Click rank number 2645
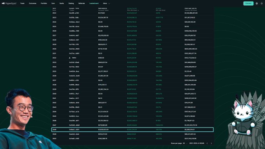The image size is (265, 149). point(54,116)
